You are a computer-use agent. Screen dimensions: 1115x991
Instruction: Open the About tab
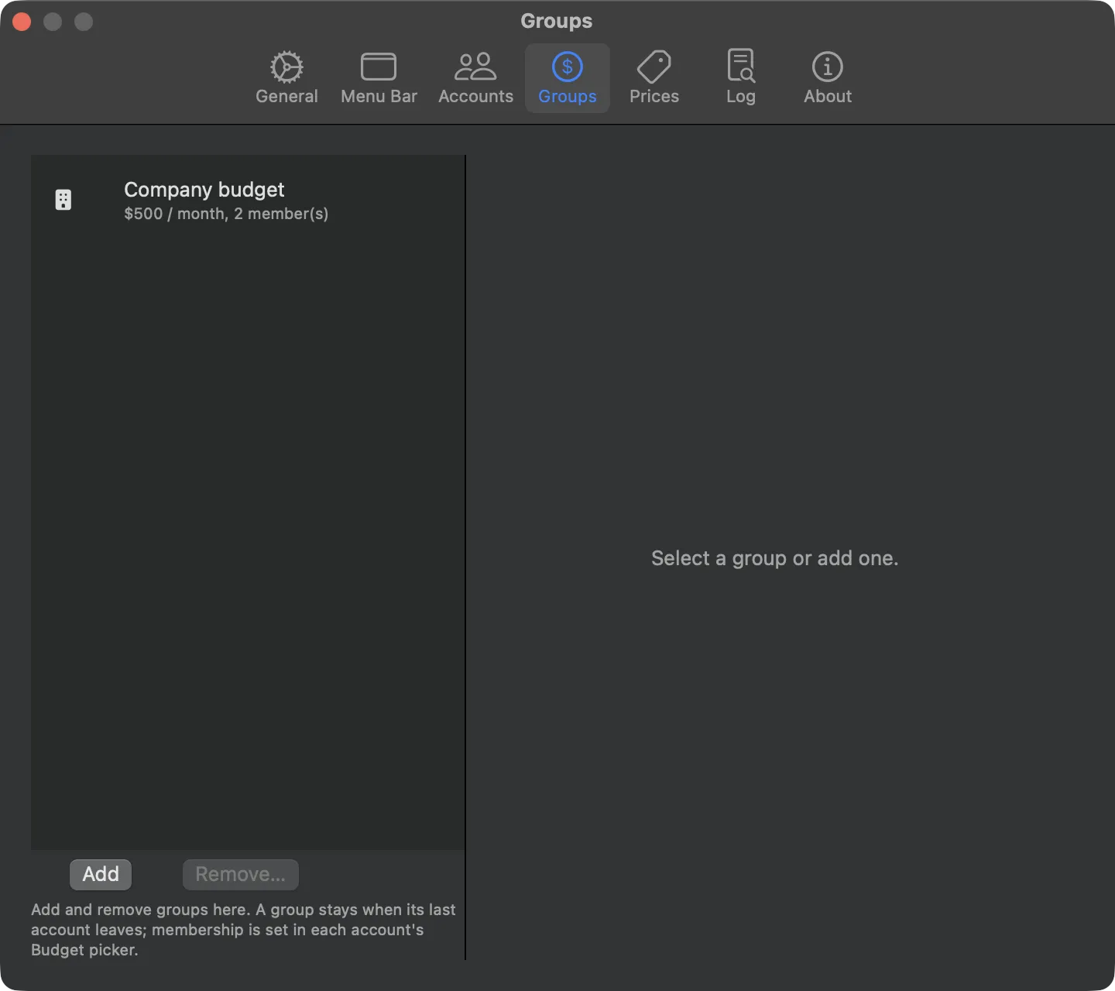(828, 78)
